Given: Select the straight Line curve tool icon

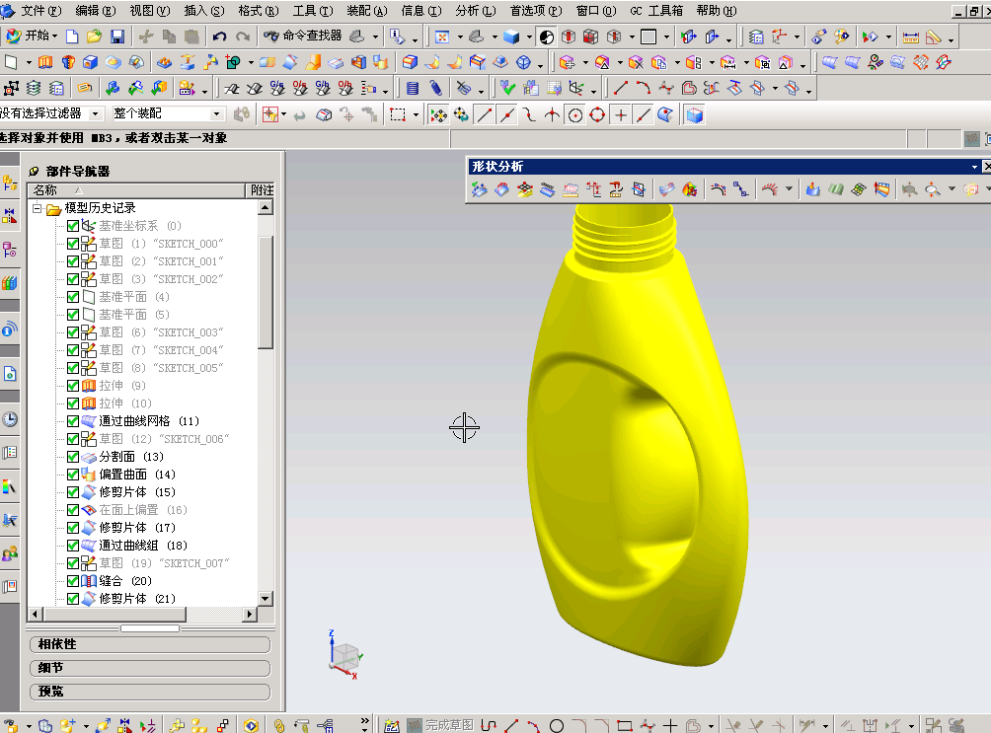Looking at the screenshot, I should coord(621,89).
